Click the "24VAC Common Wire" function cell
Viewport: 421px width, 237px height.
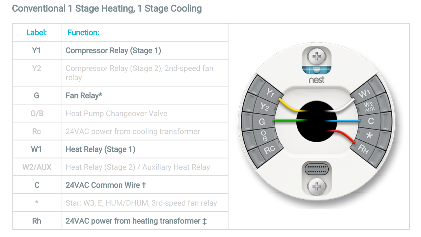(x=106, y=185)
